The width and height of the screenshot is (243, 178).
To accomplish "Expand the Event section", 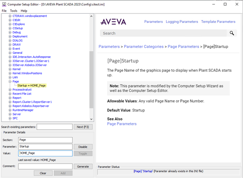I will point(10,49).
